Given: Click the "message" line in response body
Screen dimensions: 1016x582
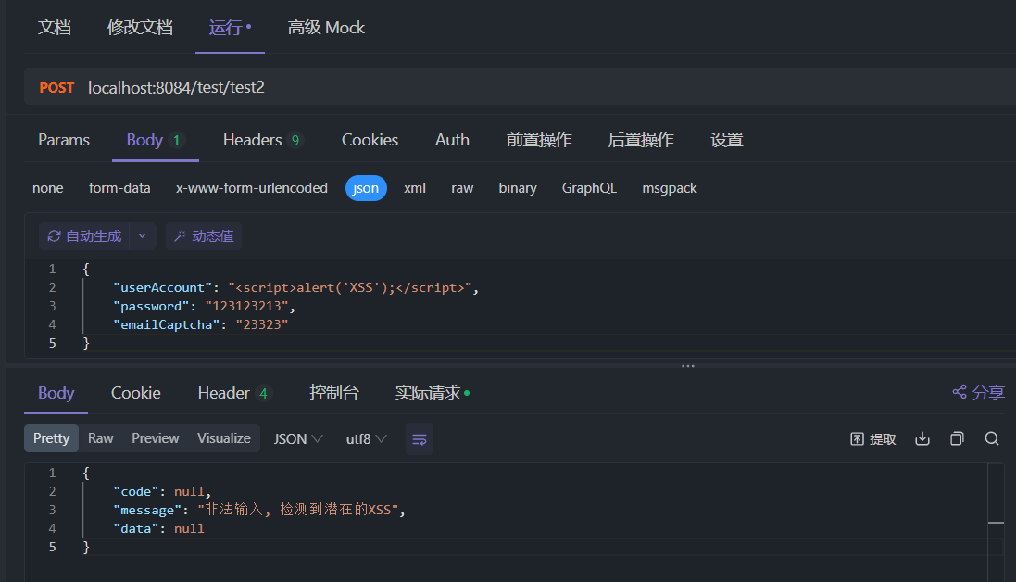Looking at the screenshot, I should pyautogui.click(x=258, y=510).
